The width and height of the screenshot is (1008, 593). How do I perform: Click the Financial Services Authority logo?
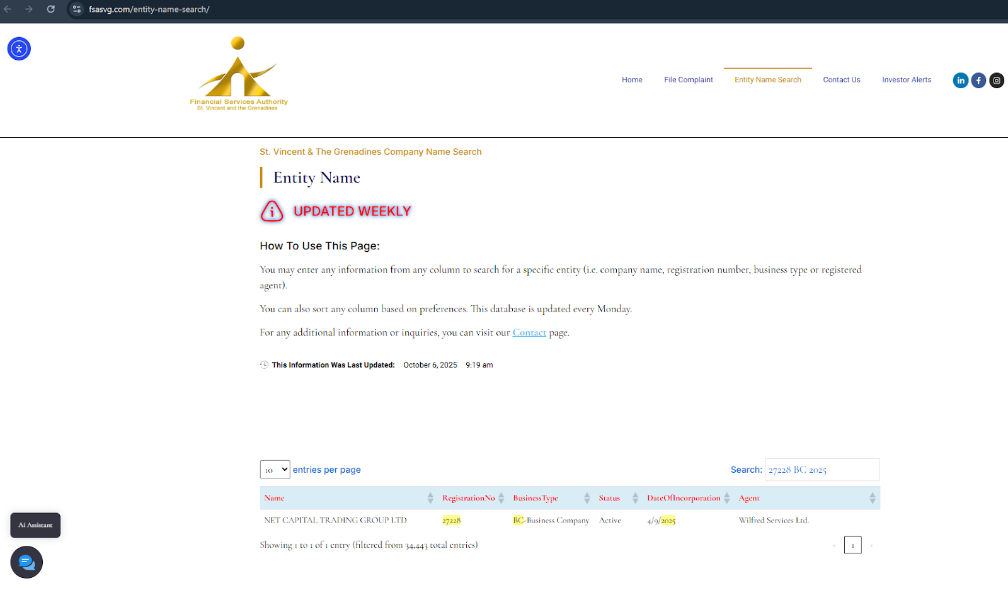pos(239,74)
